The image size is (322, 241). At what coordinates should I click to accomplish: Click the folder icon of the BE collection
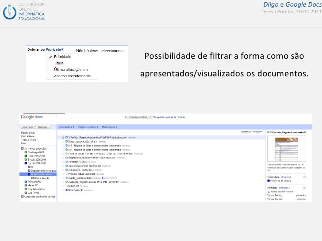coord(29,167)
